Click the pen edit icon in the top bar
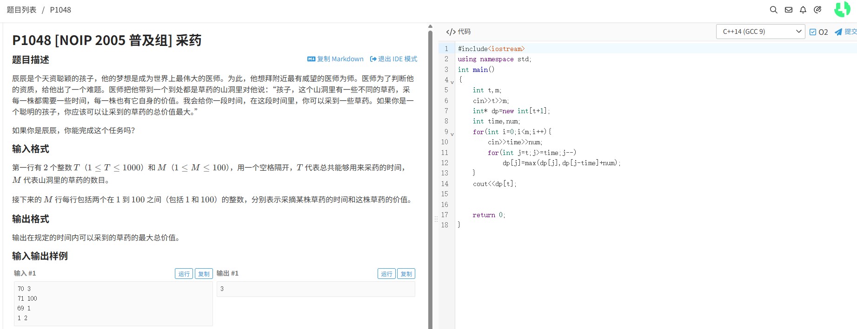The height and width of the screenshot is (329, 857). coord(817,10)
